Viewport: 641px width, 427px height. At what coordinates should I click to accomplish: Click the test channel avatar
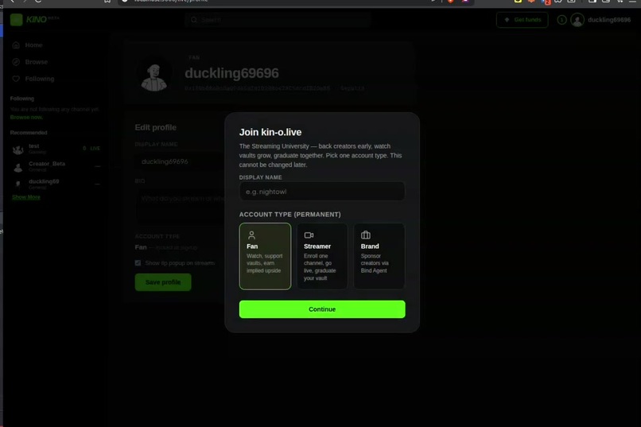pyautogui.click(x=17, y=149)
